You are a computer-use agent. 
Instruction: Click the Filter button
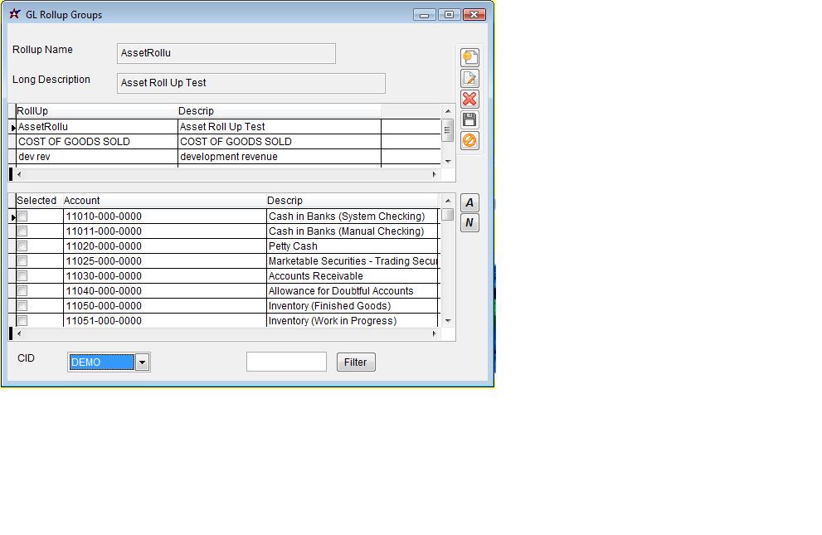[x=355, y=362]
